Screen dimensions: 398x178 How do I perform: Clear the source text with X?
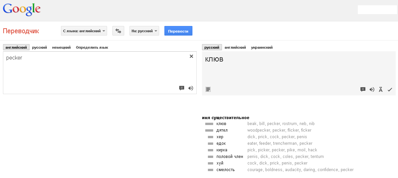pos(191,56)
